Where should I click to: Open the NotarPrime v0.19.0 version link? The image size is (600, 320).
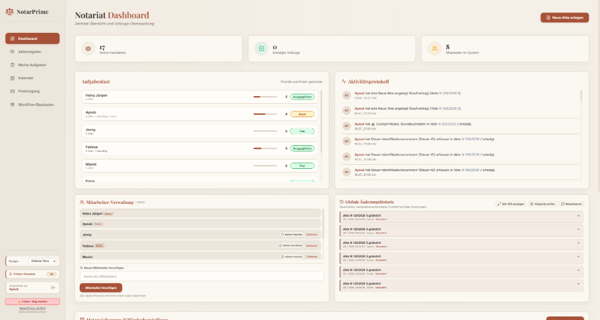(33, 308)
